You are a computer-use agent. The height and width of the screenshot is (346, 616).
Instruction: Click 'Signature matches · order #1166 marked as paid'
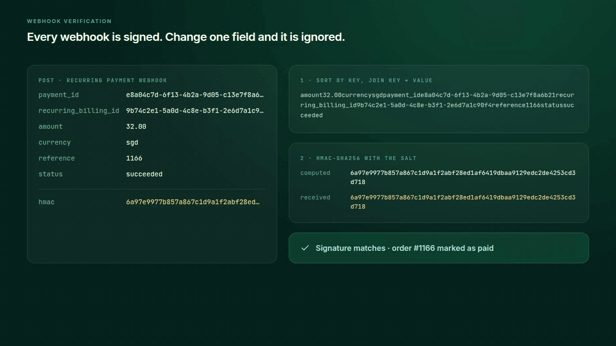coord(405,248)
